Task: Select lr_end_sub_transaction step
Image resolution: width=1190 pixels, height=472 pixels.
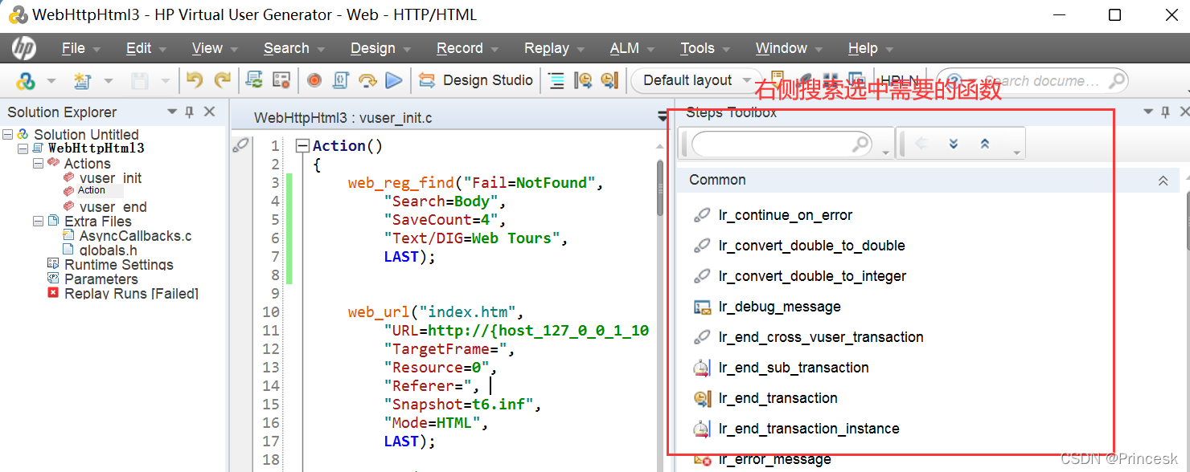Action: 794,368
